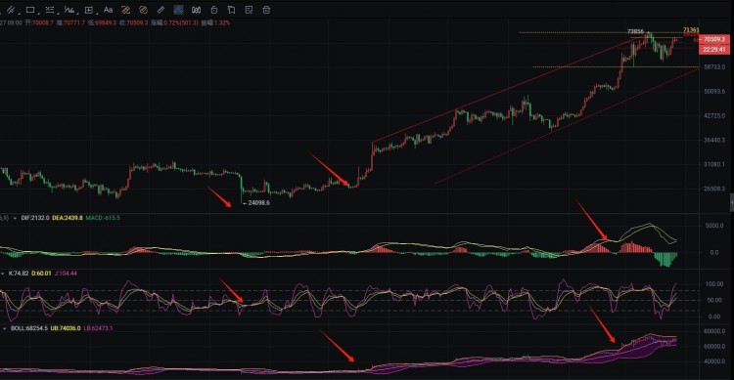
Task: Click the 50093.6 price axis label
Action: tap(714, 91)
